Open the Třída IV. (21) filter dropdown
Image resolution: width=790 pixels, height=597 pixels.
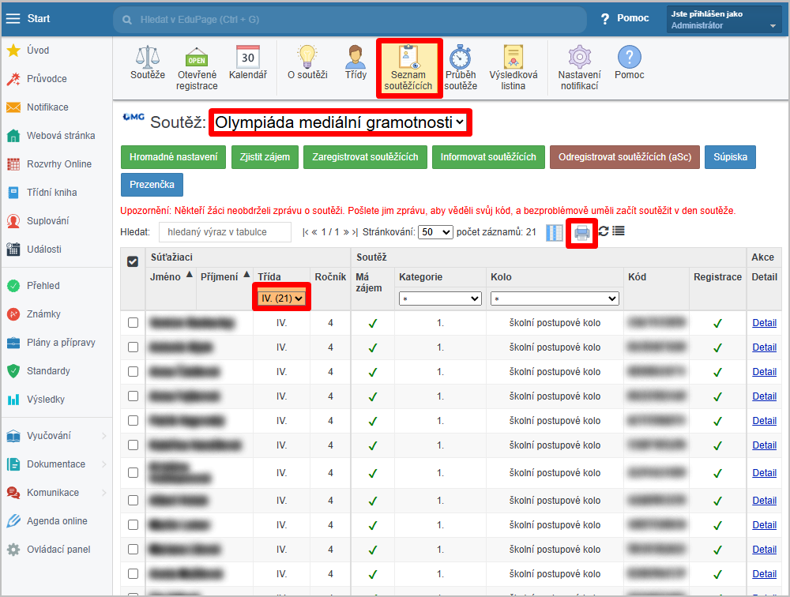point(282,298)
